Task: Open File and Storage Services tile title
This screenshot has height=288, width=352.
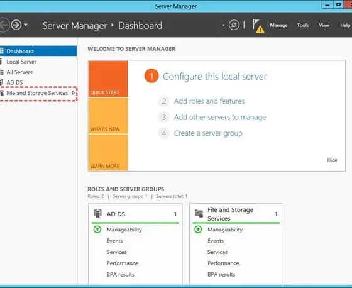Action: tap(230, 214)
